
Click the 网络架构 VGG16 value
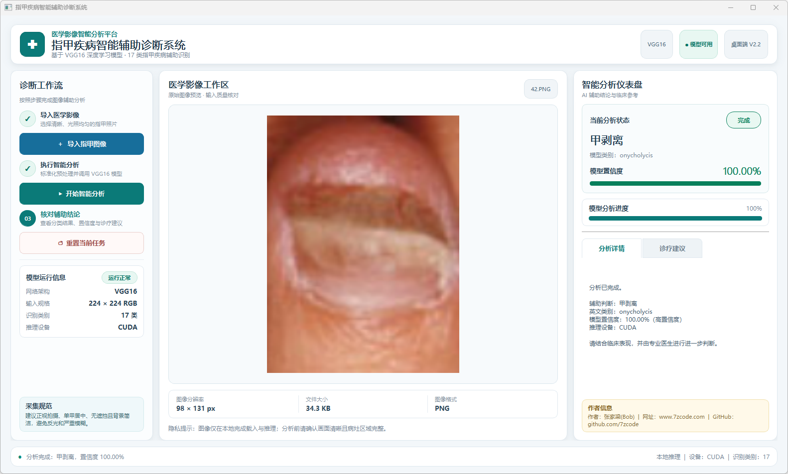tap(126, 291)
